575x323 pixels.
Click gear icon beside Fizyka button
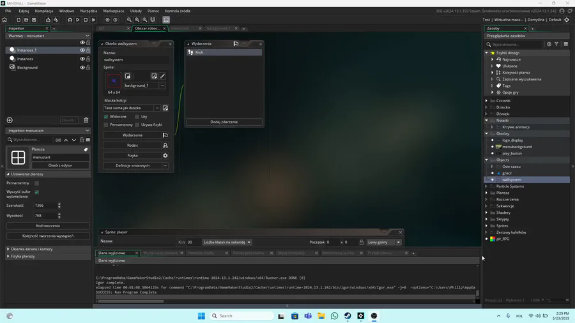[x=165, y=156]
